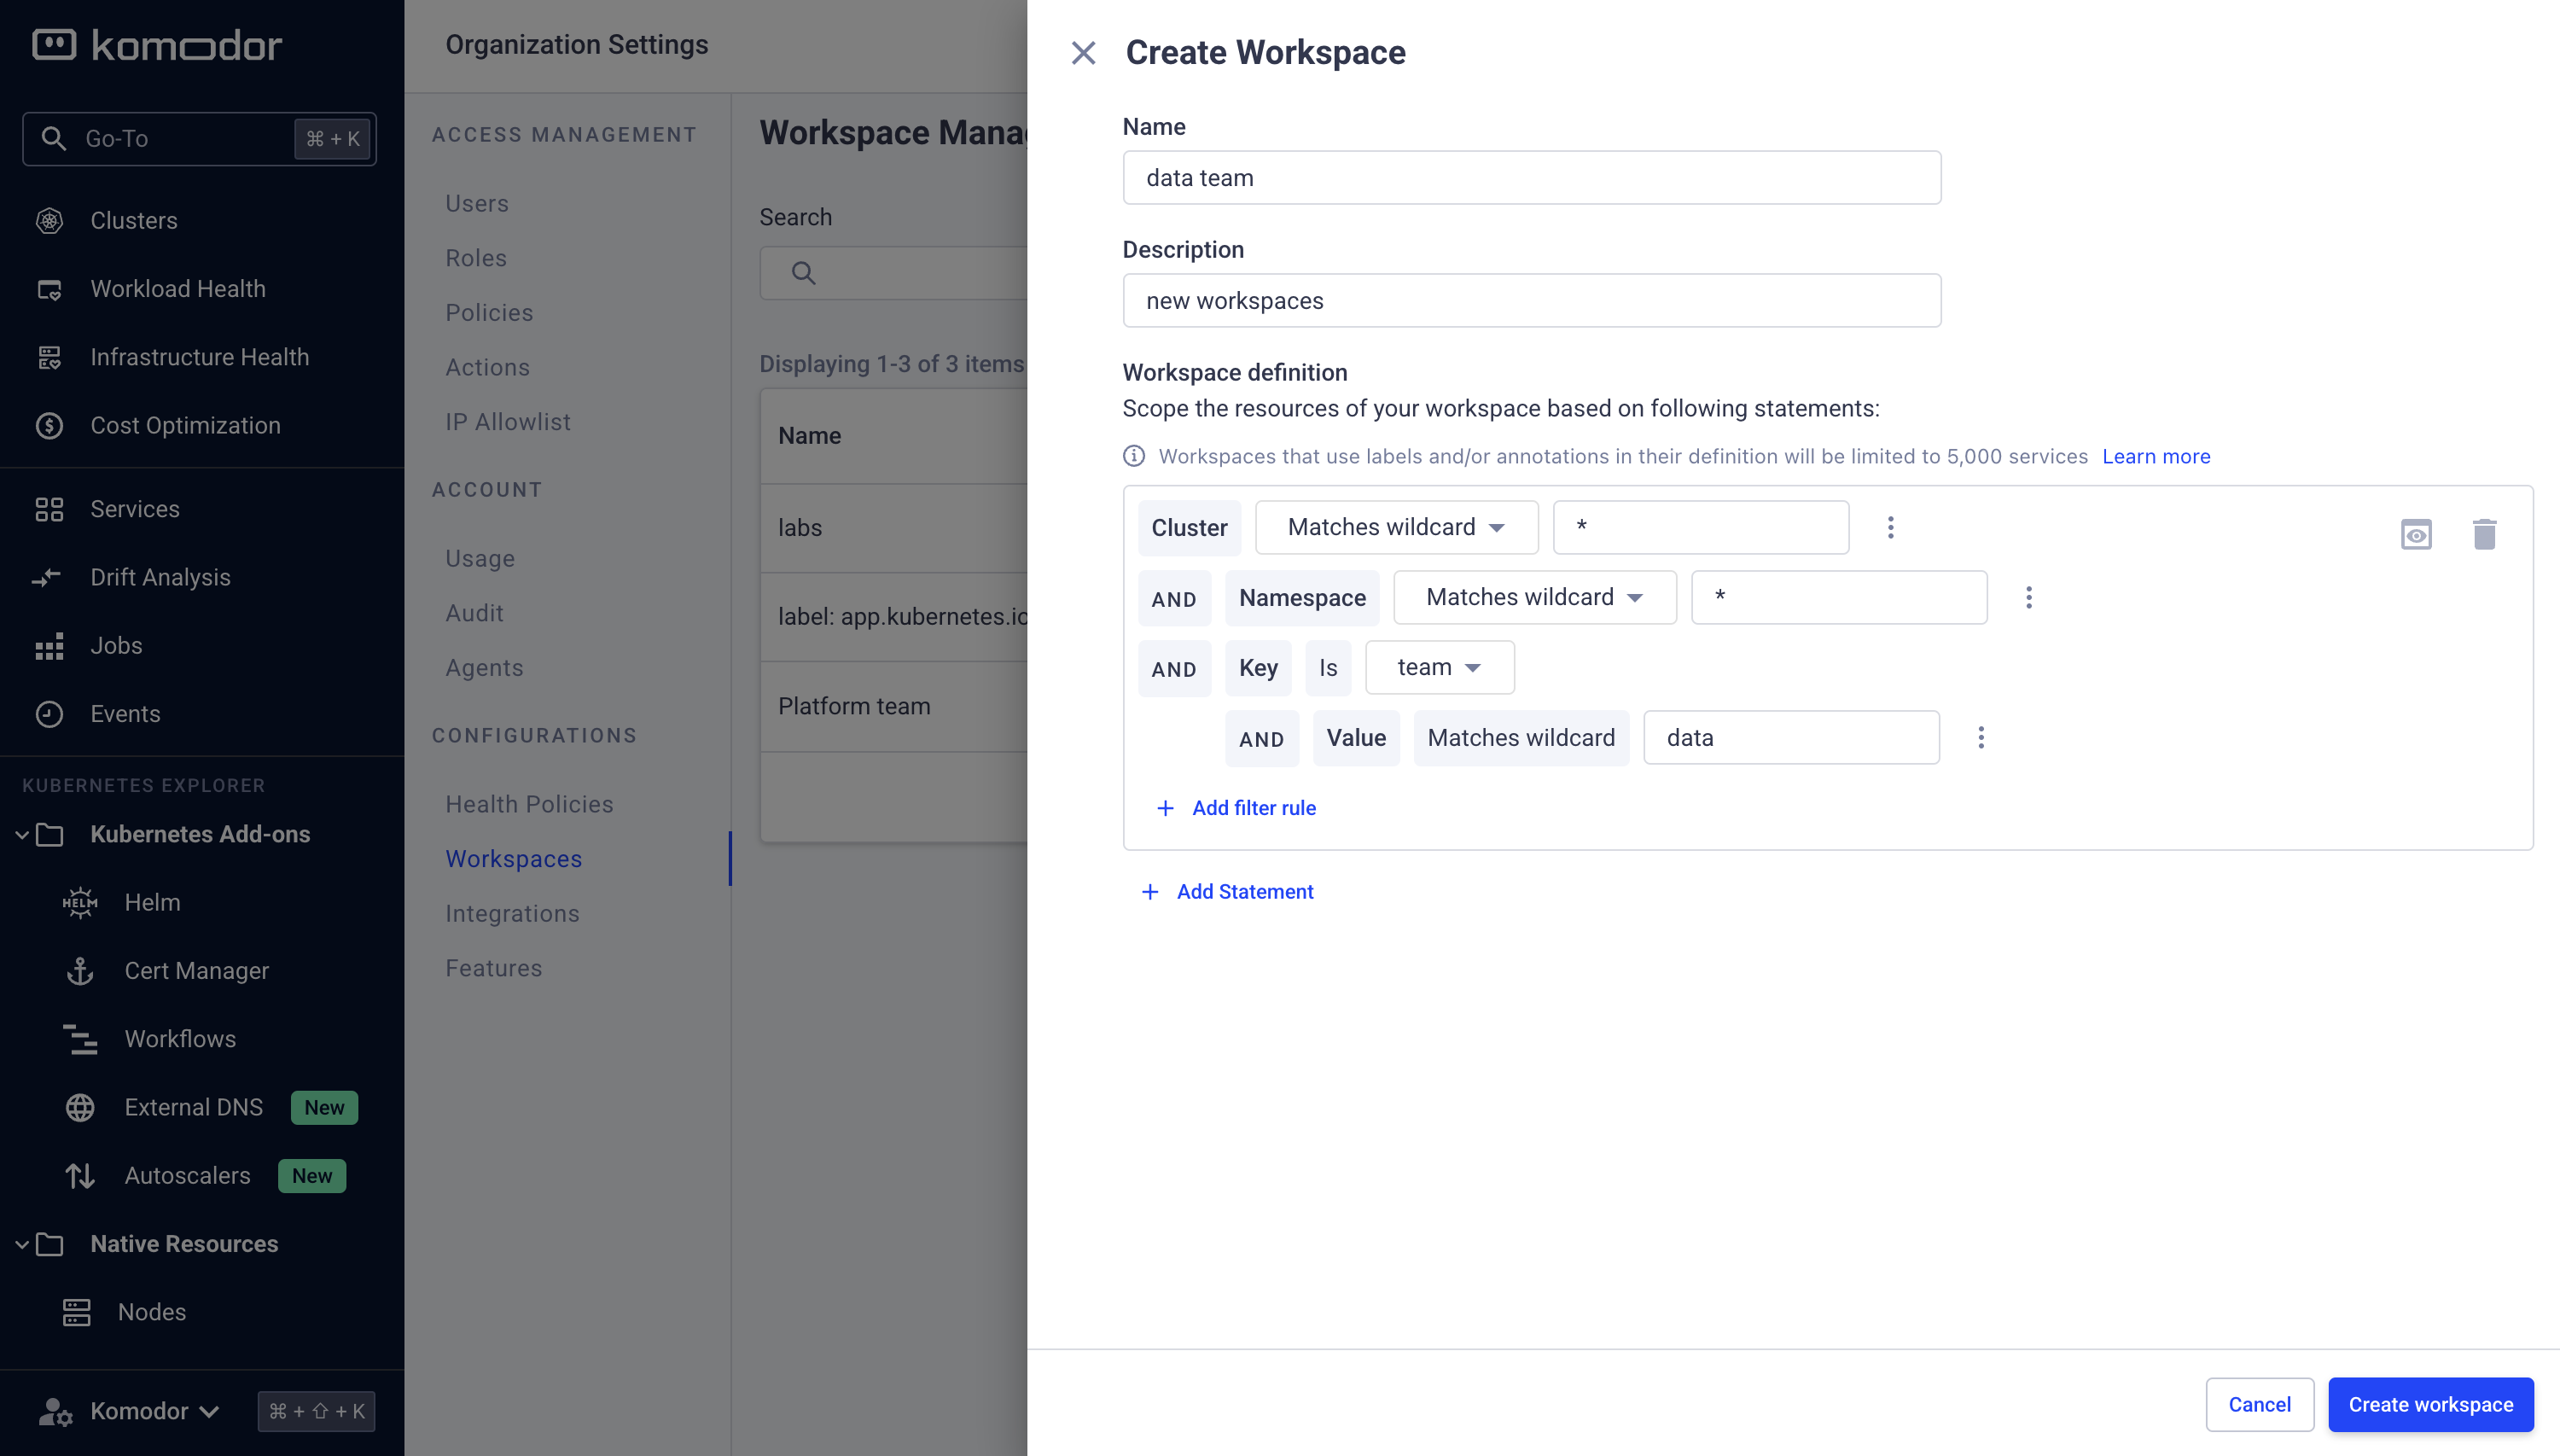
Task: Open Workflows icon in sidebar
Action: 80,1039
